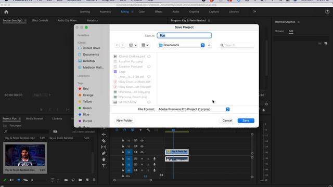Click the Clear trash icon in Project panel
Image resolution: width=333 pixels, height=187 pixels.
click(x=94, y=180)
